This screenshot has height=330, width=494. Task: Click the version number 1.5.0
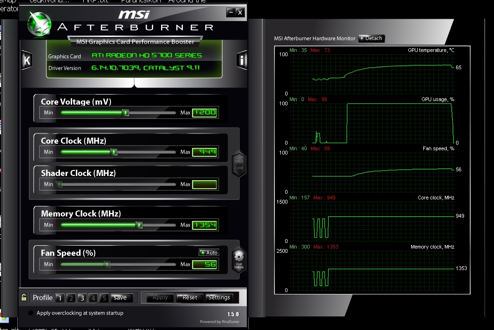click(x=233, y=314)
